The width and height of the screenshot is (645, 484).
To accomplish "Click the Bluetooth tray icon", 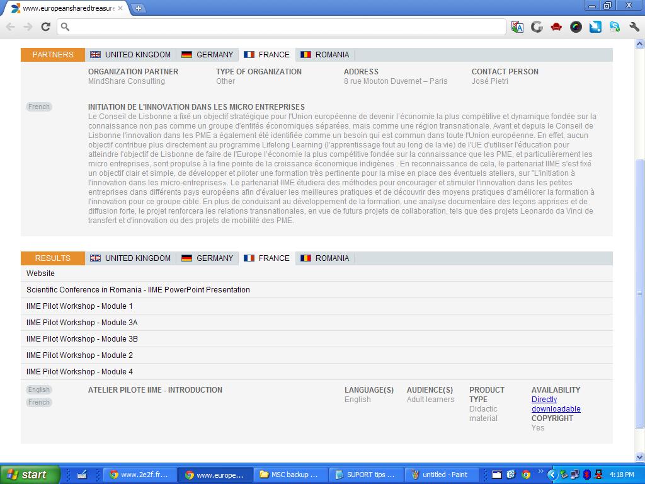I will click(x=586, y=475).
